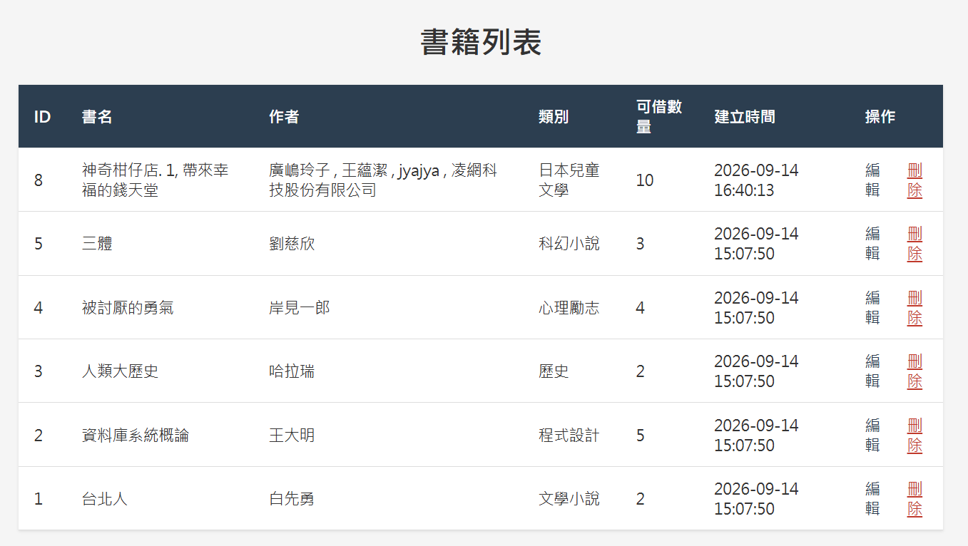
Task: Click author name 岸見一郎
Action: 300,307
